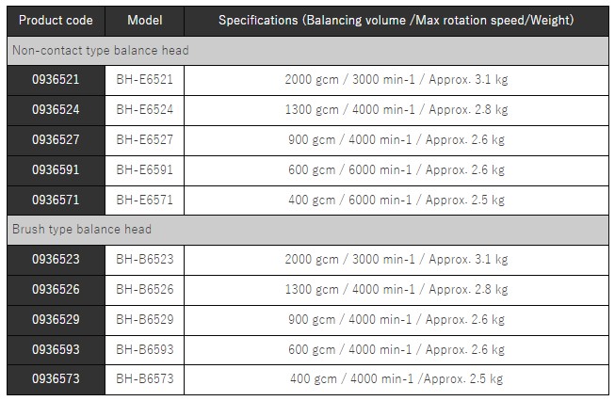Click product code 0936529
The image size is (615, 401).
(x=55, y=319)
